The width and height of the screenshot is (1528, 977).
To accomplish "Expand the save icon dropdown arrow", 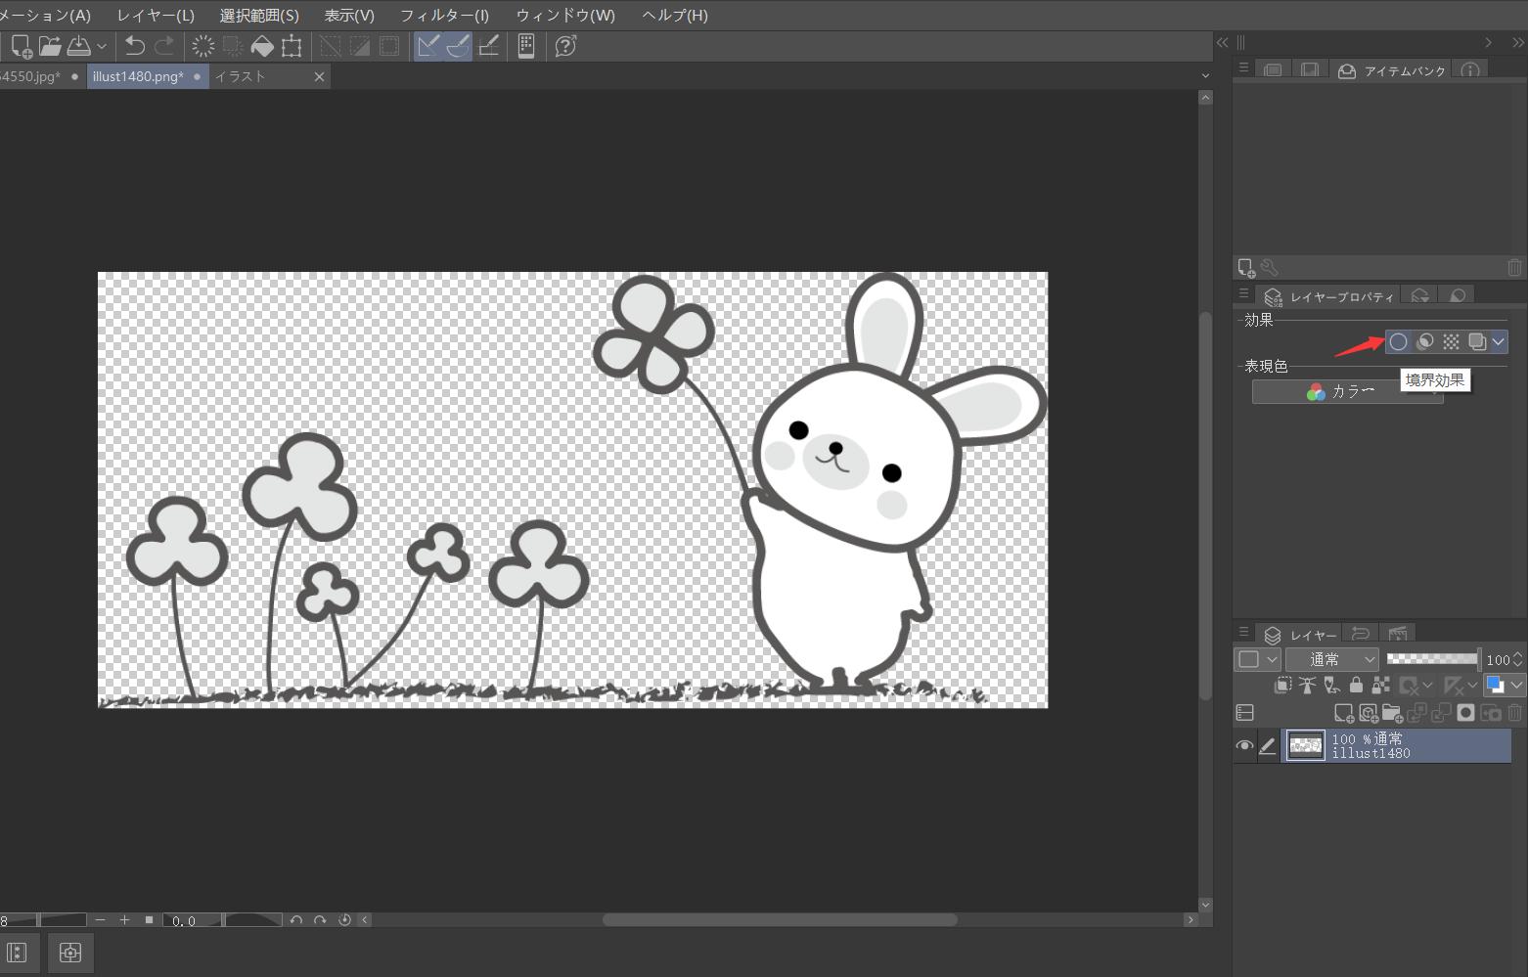I will tap(101, 45).
